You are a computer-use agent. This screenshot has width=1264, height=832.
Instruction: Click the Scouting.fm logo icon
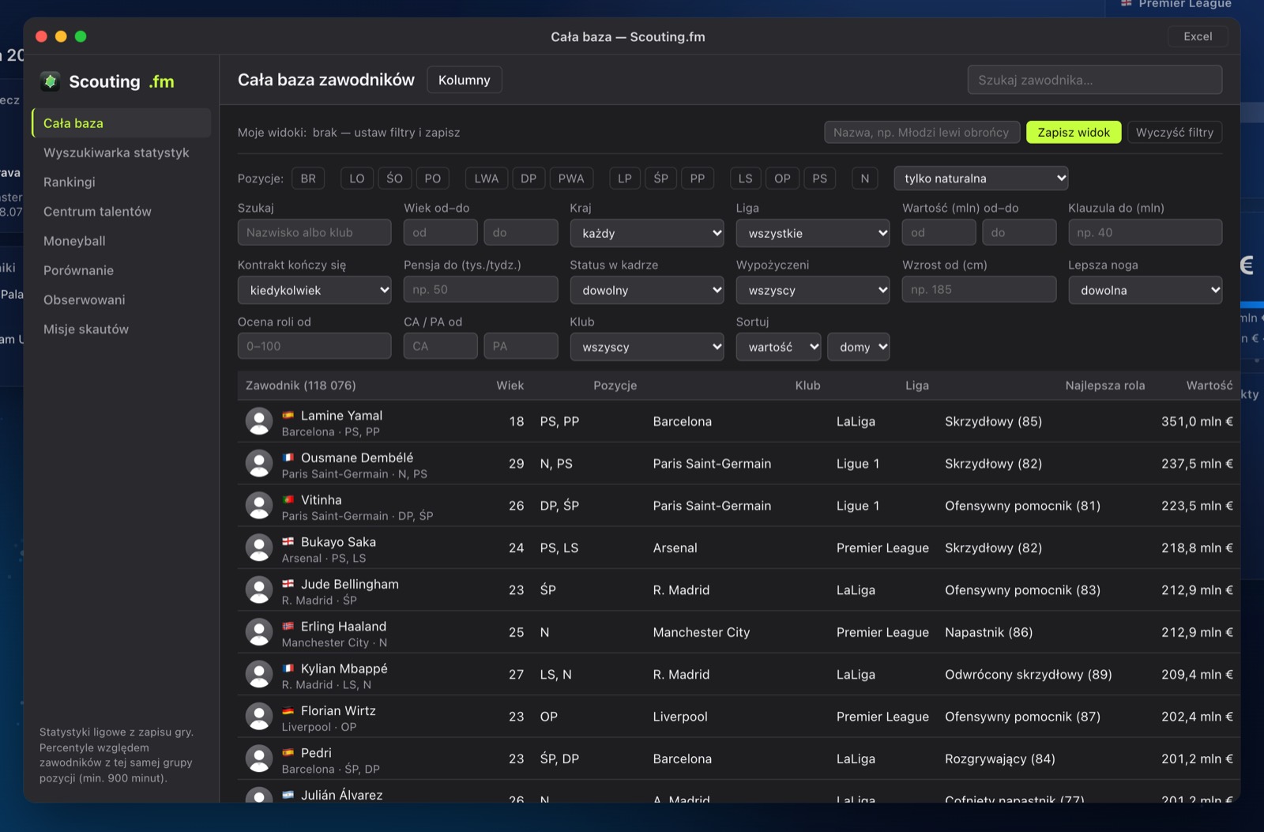click(x=51, y=81)
